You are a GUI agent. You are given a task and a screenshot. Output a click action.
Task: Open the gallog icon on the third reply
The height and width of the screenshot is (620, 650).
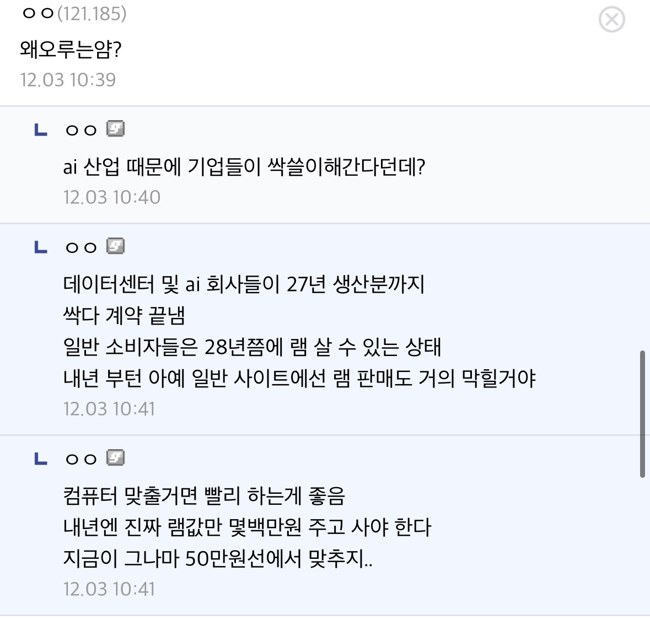coord(115,457)
